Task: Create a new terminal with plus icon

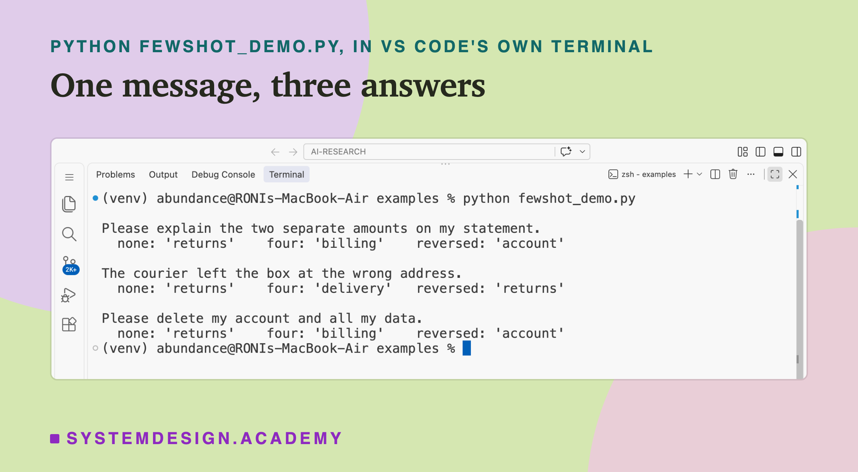Action: point(688,174)
